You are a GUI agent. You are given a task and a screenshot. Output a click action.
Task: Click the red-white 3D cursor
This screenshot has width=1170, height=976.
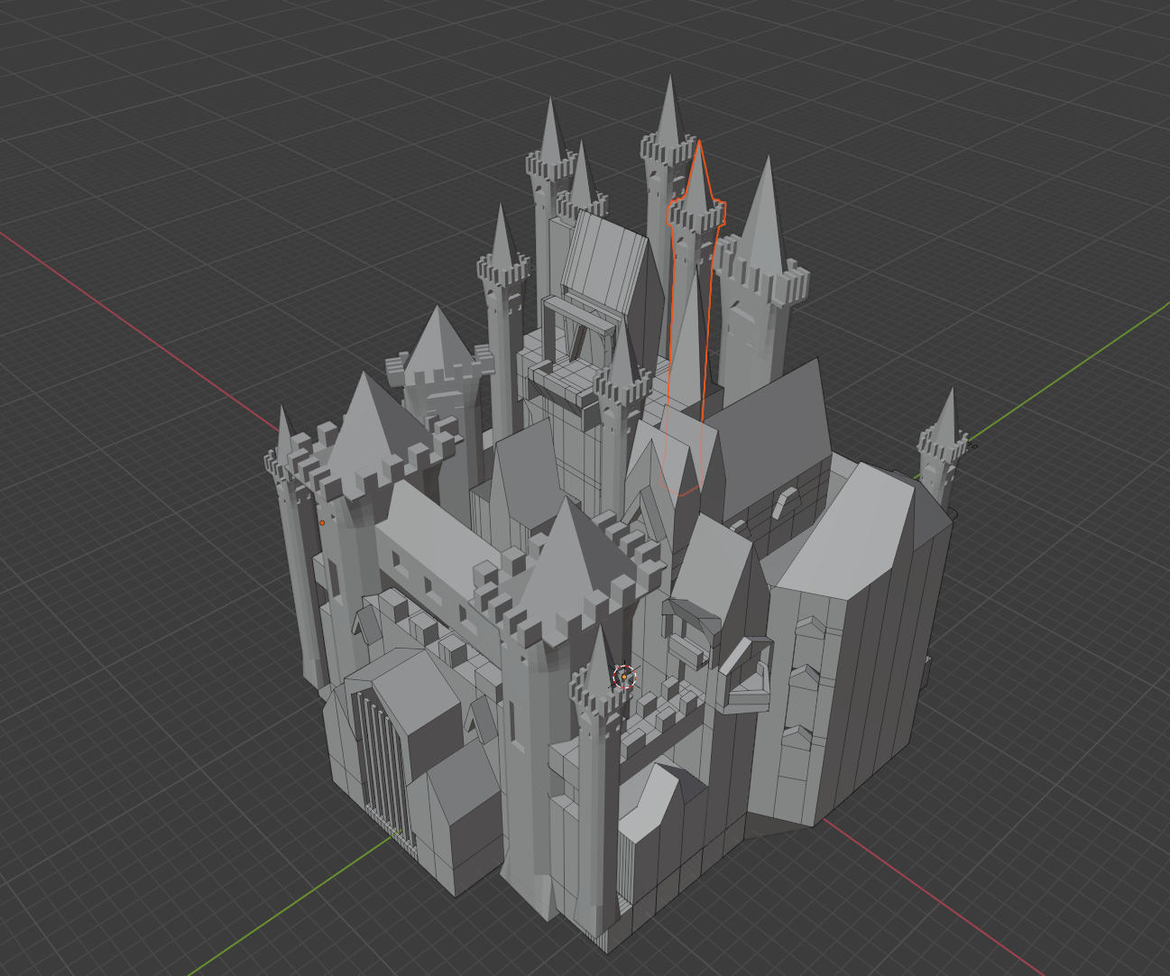624,677
